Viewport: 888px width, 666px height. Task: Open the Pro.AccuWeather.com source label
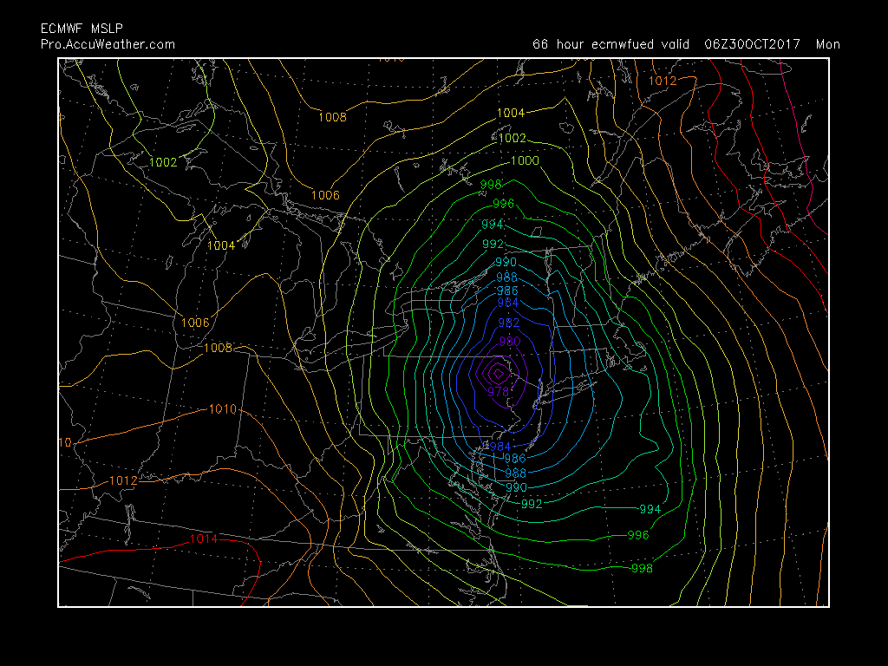coord(108,44)
